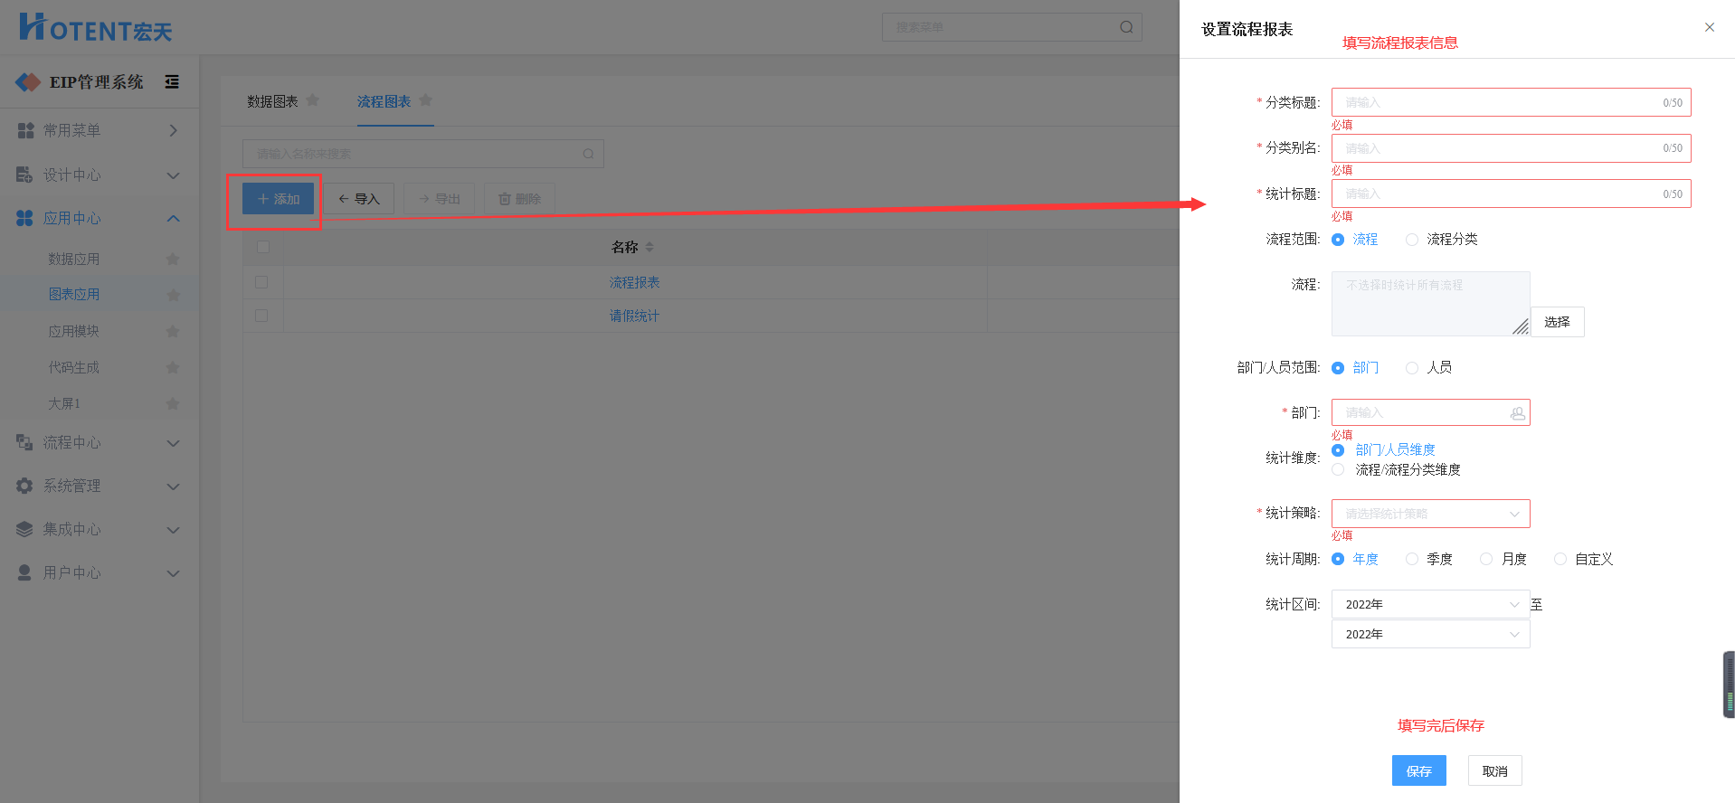Viewport: 1735px width, 803px height.
Task: Set 统计周期 to 自定义
Action: [x=1560, y=560]
